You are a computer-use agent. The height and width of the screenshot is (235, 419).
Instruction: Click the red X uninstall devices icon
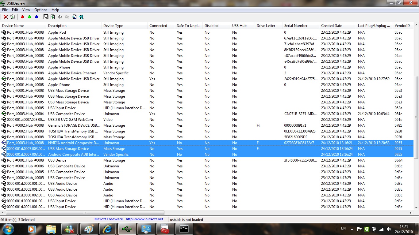tap(6, 17)
